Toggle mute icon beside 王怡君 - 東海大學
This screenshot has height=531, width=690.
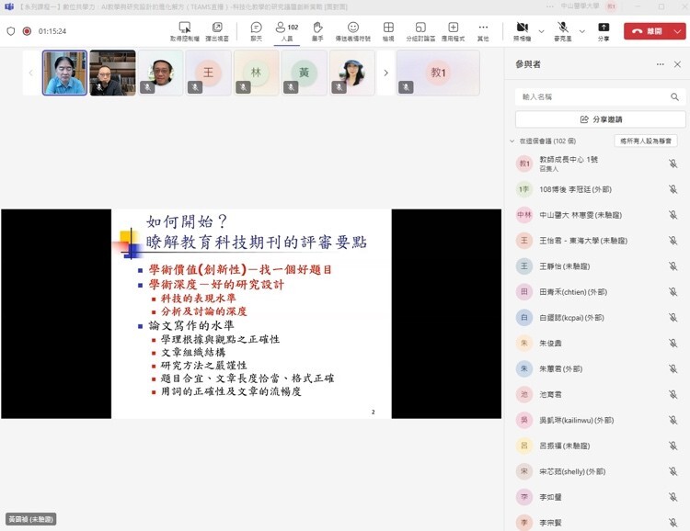(x=673, y=241)
